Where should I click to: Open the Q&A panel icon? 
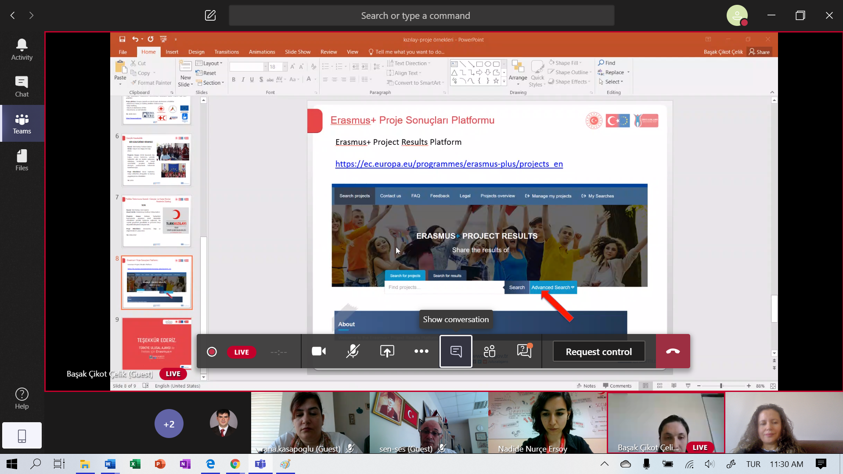coord(524,351)
